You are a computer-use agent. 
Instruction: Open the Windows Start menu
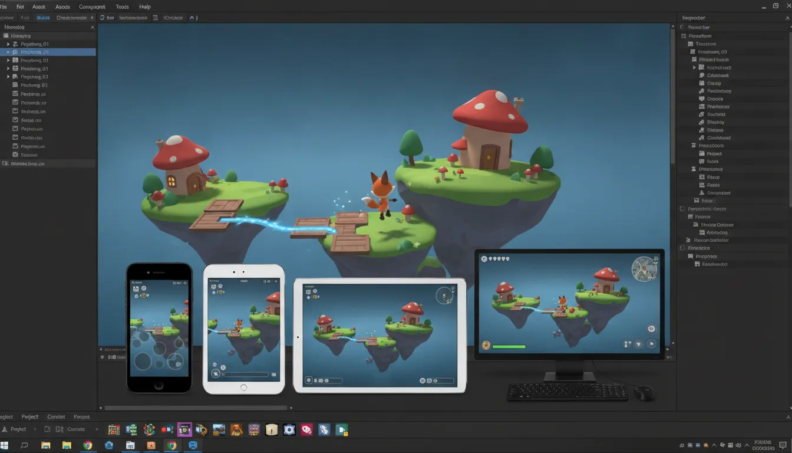pyautogui.click(x=5, y=445)
